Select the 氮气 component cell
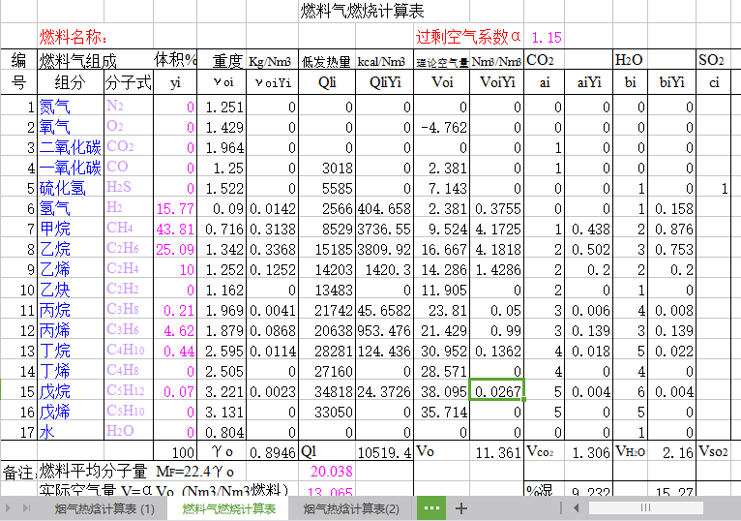Image resolution: width=741 pixels, height=521 pixels. tap(71, 107)
